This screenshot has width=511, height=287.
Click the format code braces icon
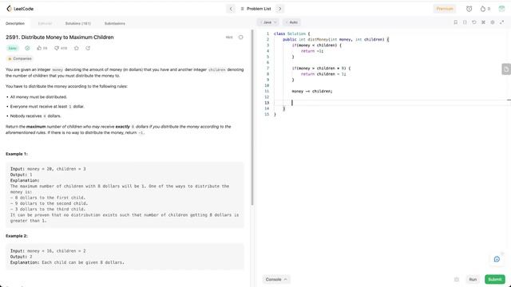465,22
